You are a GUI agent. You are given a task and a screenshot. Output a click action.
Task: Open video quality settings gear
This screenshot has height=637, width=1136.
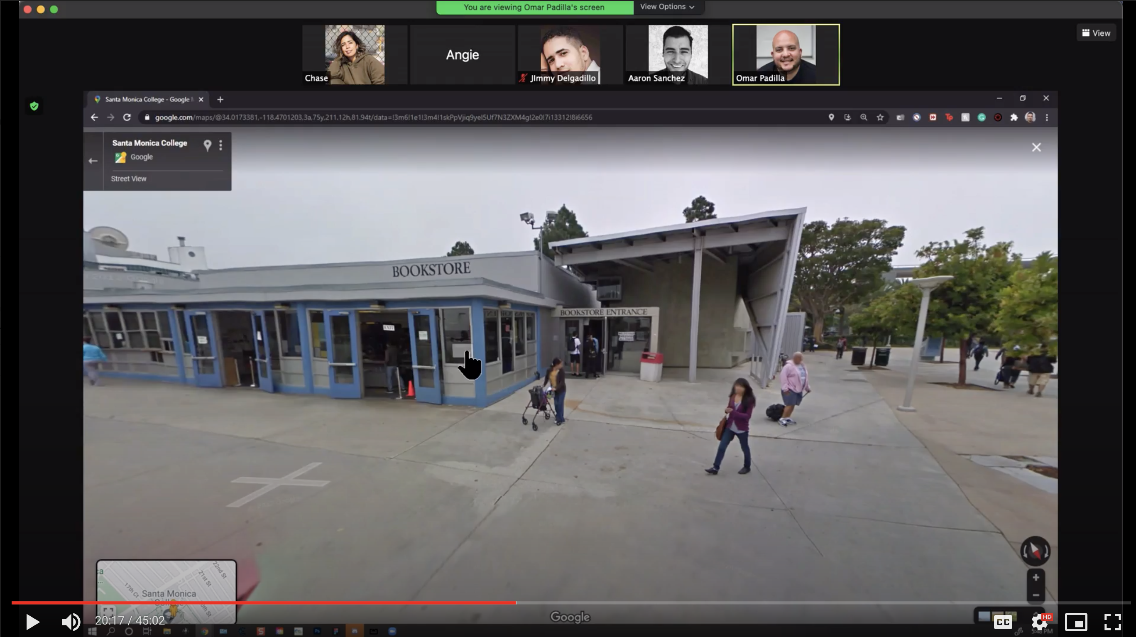tap(1039, 622)
